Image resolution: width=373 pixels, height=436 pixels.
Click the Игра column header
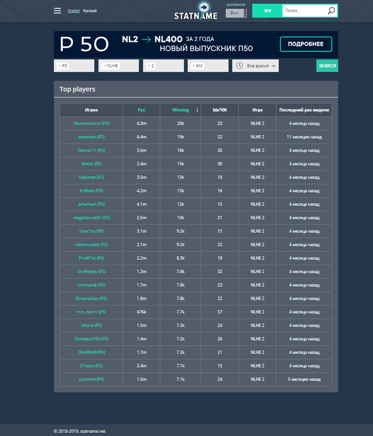(257, 110)
